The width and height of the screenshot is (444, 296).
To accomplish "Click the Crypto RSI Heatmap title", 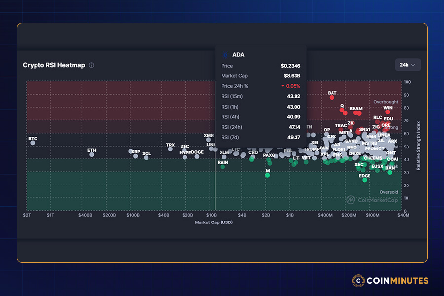I will coord(54,65).
